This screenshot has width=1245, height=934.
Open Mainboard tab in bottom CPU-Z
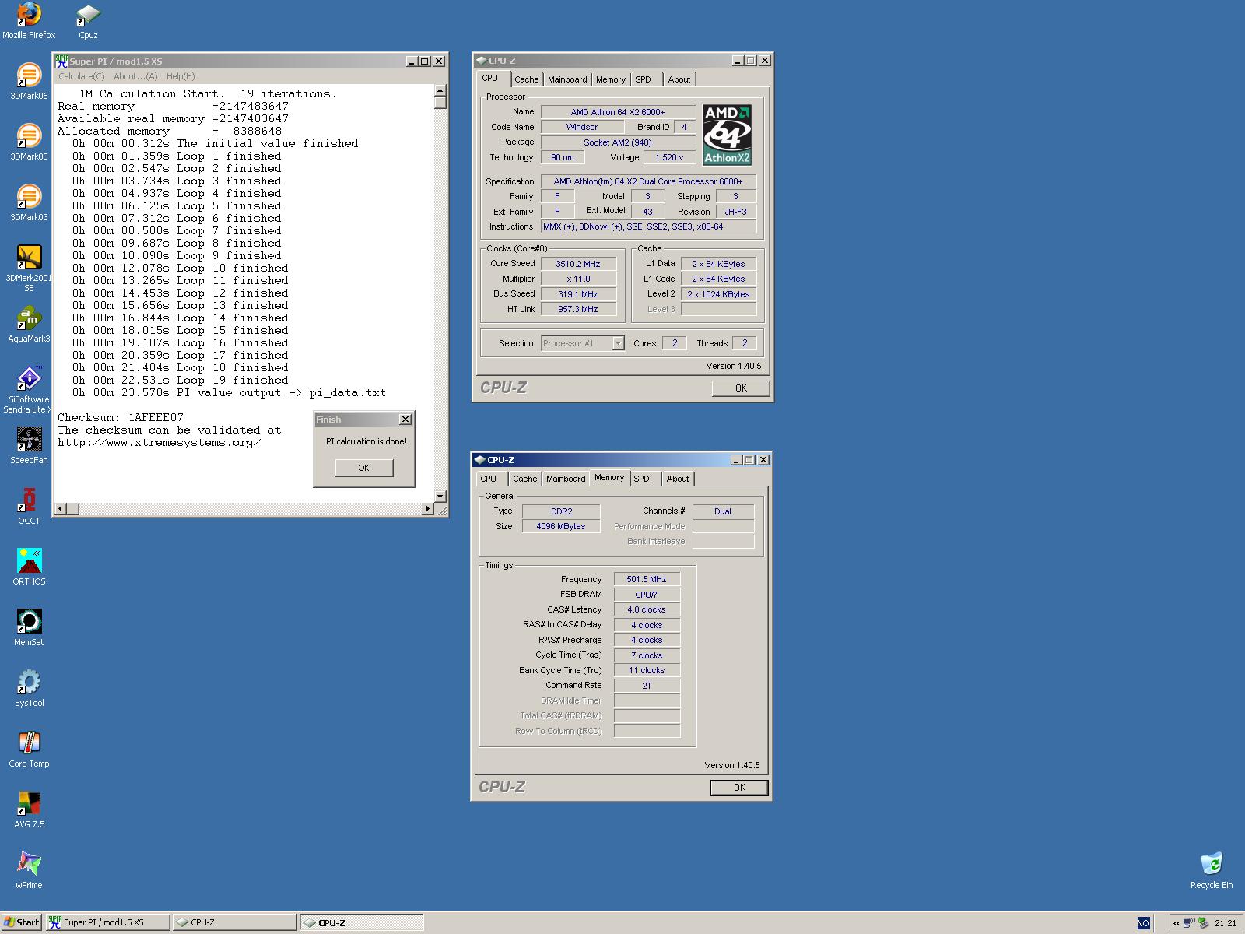point(566,479)
